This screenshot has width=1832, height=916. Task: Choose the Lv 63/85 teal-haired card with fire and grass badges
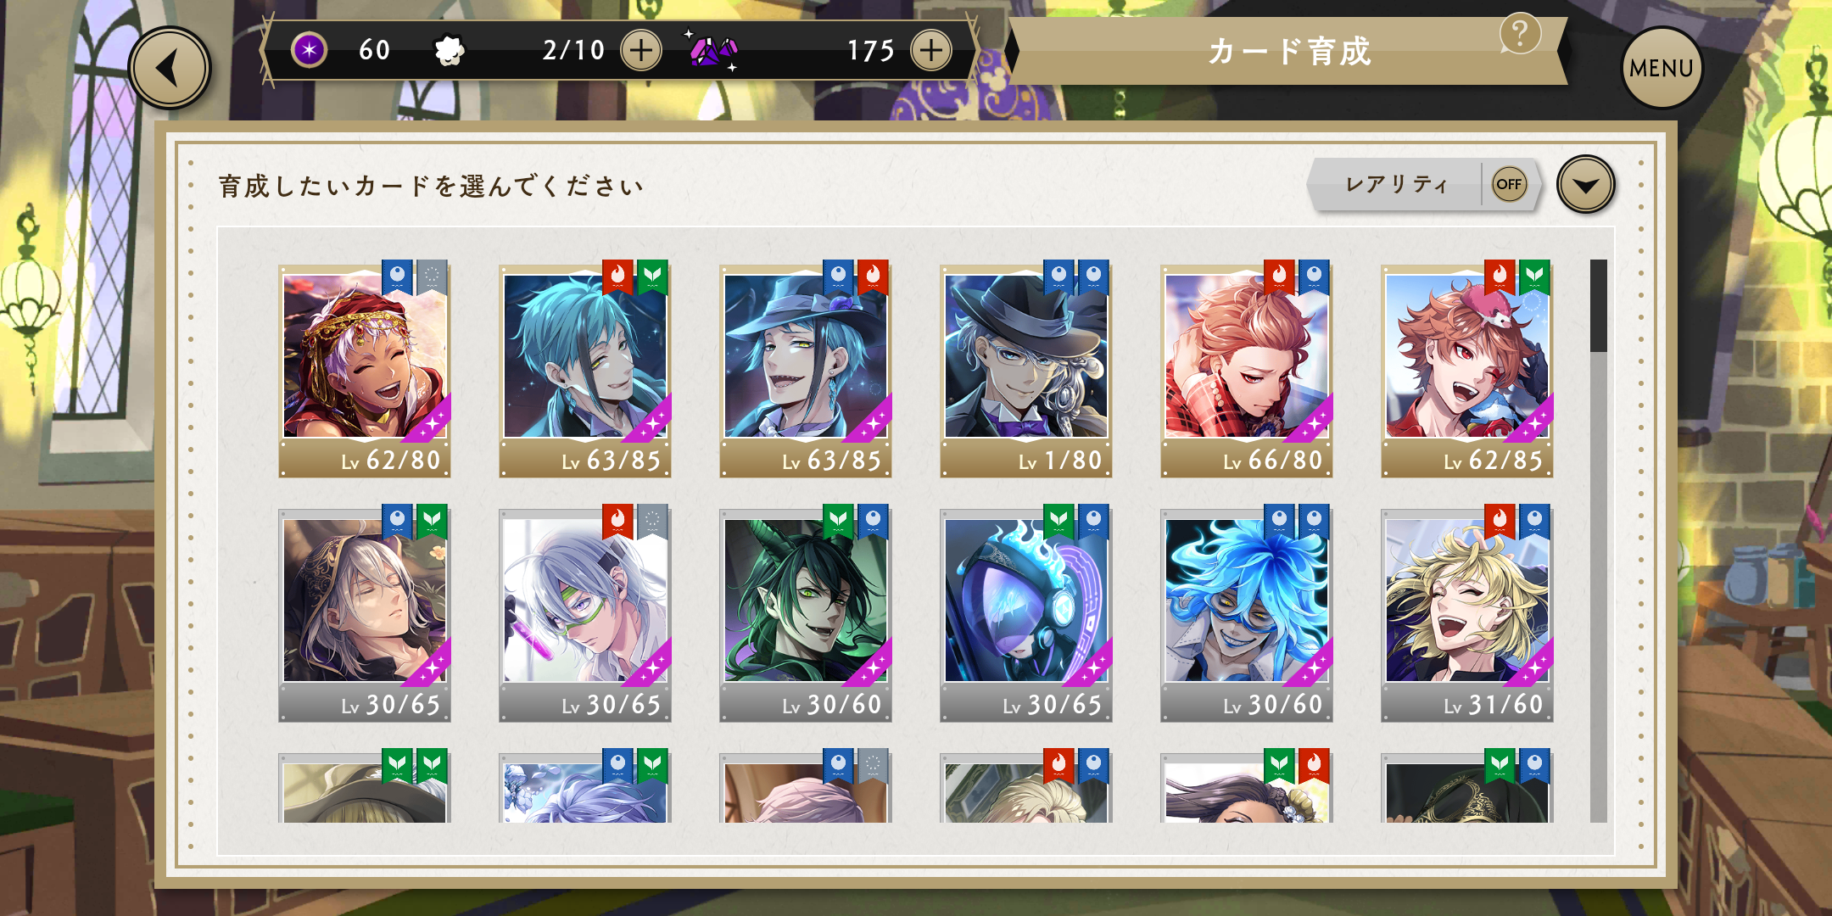[x=585, y=370]
